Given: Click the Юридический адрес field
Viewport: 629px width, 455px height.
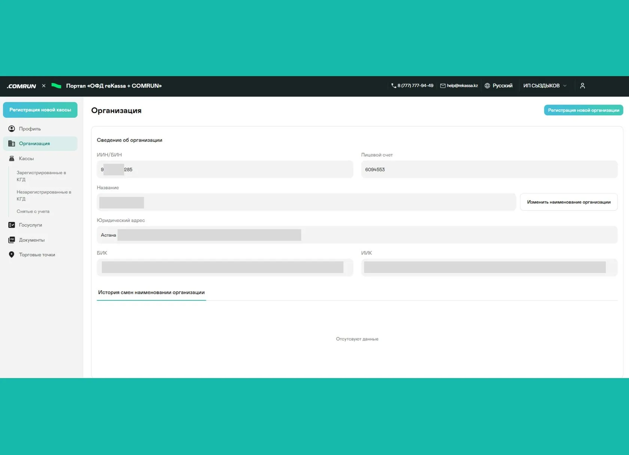Looking at the screenshot, I should (x=357, y=235).
